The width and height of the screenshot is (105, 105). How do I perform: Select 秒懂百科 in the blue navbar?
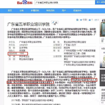[35, 10]
